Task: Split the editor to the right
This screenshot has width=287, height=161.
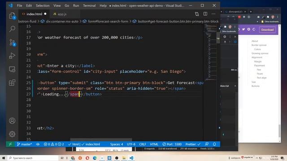Action: click(205, 14)
